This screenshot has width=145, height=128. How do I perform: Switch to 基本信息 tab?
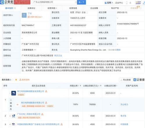point(10,8)
